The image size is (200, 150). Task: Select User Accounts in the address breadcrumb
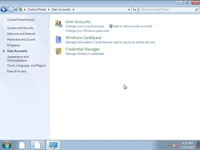tap(61, 9)
